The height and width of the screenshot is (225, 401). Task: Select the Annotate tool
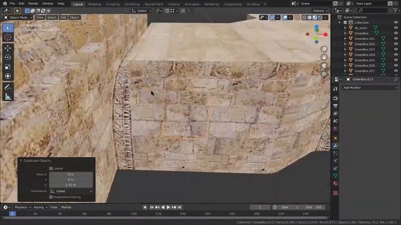[x=8, y=87]
